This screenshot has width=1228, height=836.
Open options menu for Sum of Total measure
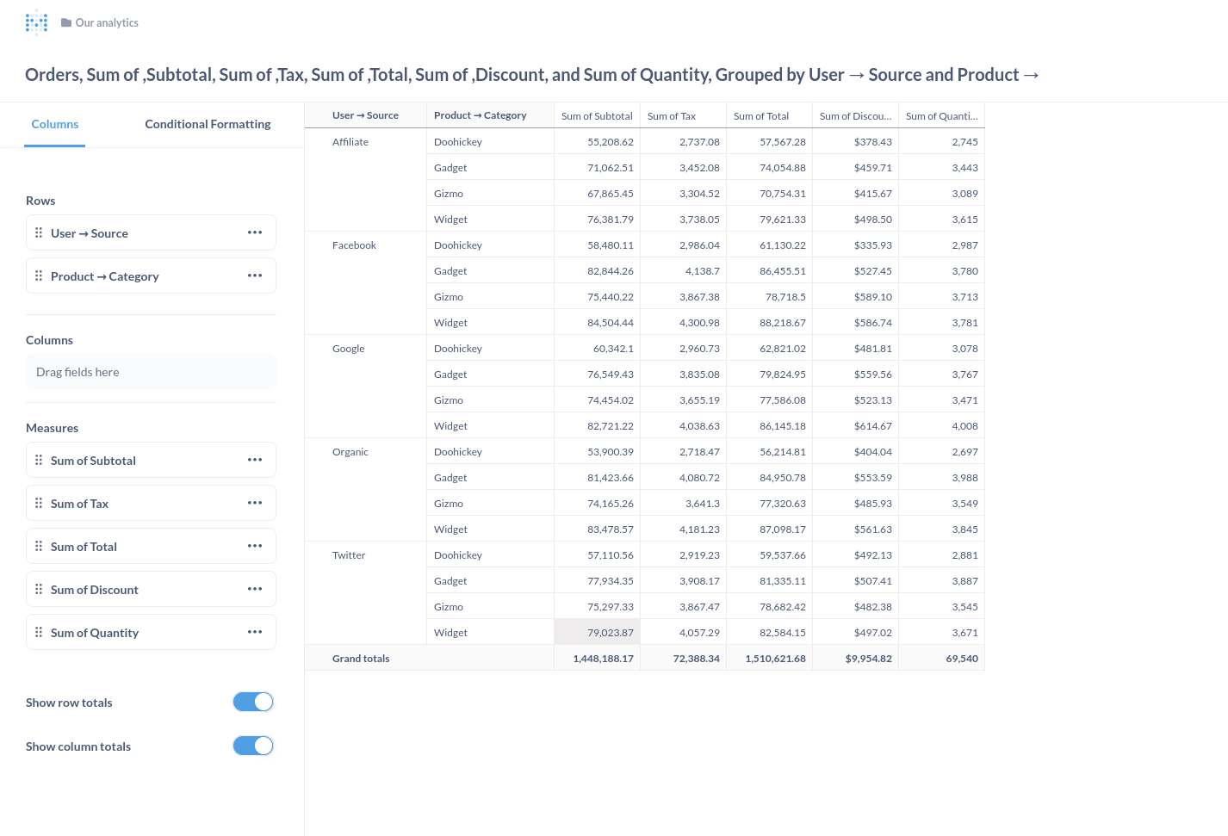(x=255, y=546)
